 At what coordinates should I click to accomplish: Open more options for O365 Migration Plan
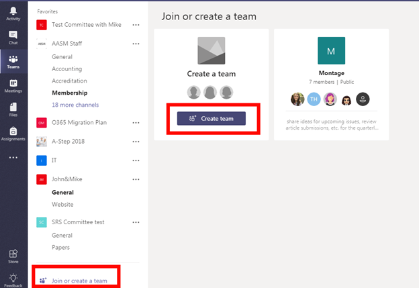coord(136,123)
